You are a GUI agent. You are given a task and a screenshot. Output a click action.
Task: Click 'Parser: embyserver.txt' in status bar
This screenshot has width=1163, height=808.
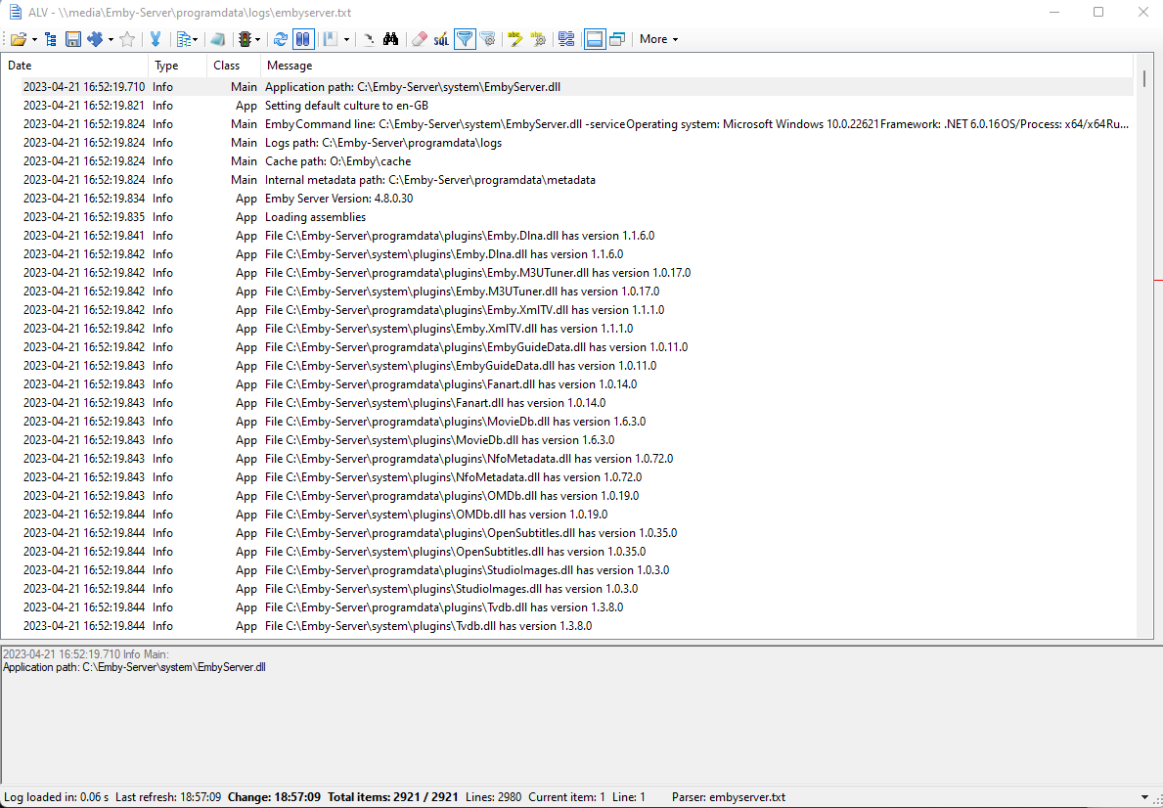(x=729, y=797)
